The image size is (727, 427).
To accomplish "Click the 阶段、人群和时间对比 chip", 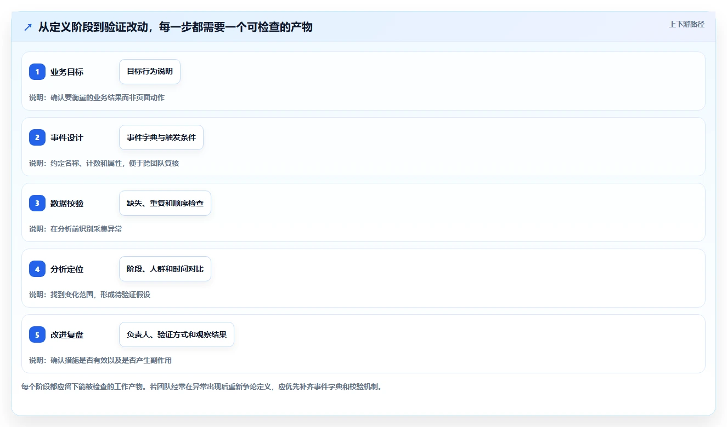I will click(x=165, y=269).
